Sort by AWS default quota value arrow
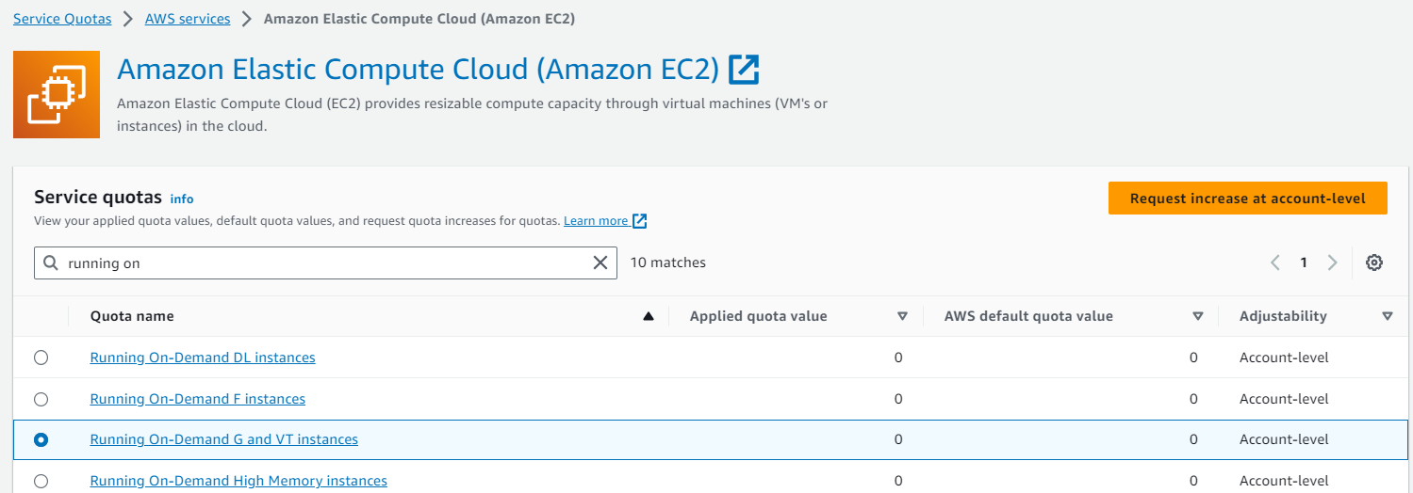The image size is (1413, 493). 1198,316
